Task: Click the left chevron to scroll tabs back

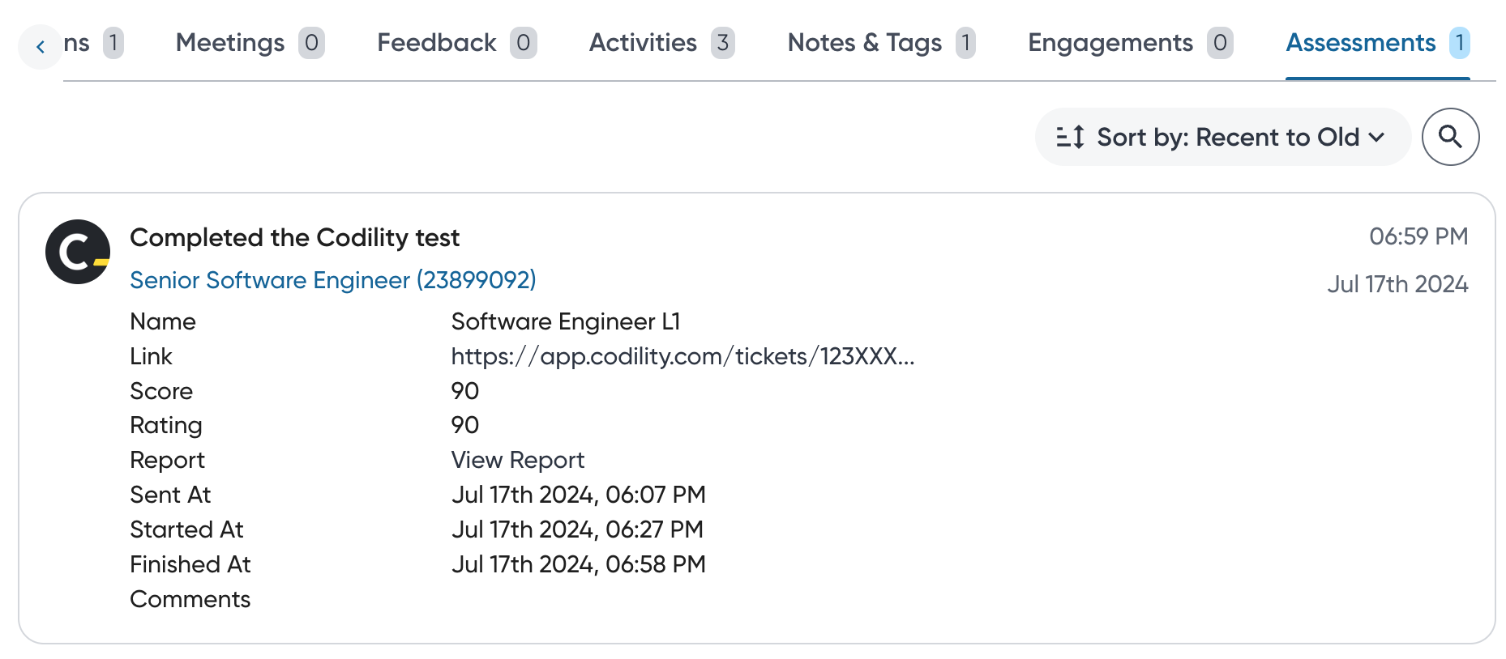Action: click(41, 46)
